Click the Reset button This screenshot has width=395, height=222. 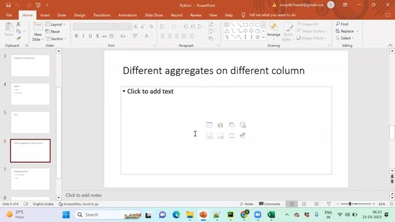(x=52, y=31)
